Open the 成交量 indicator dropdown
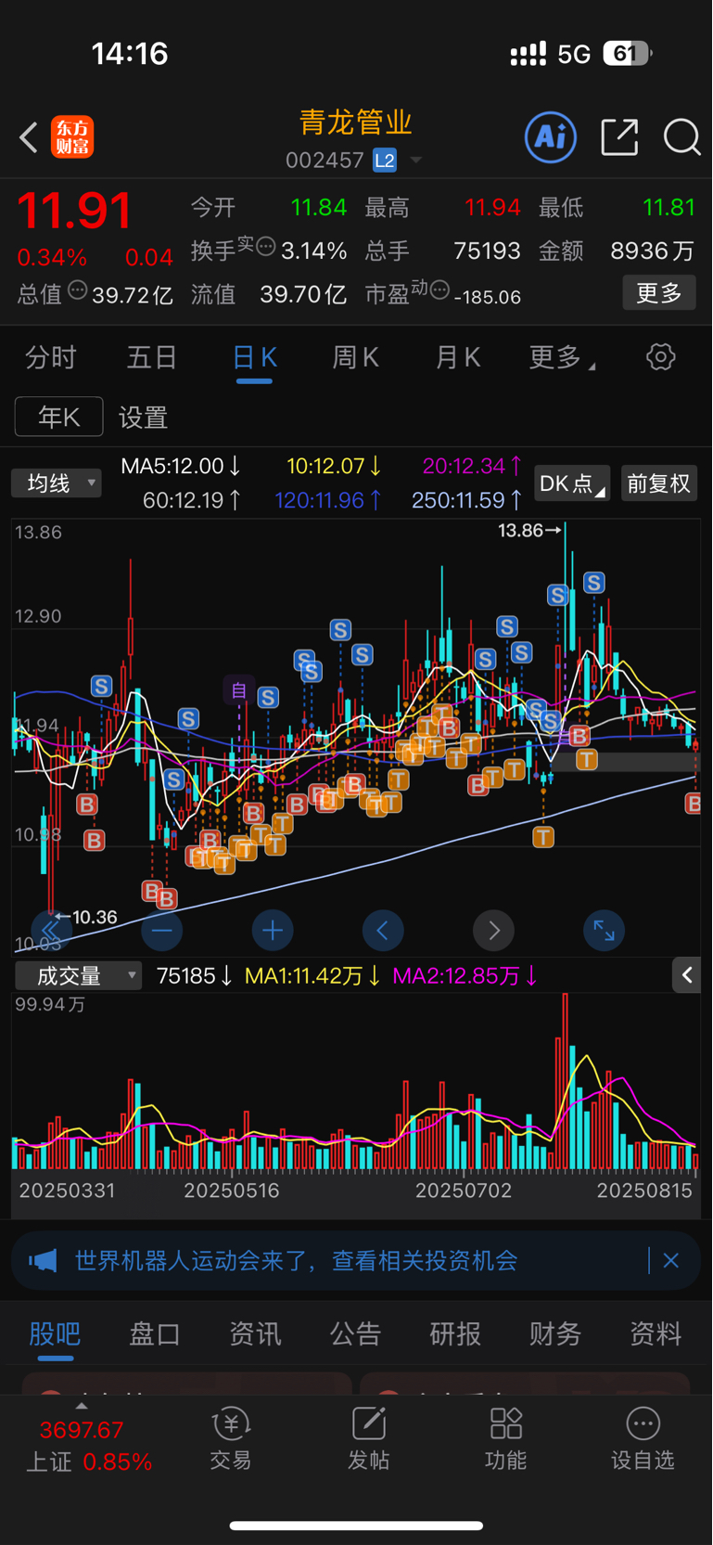The height and width of the screenshot is (1545, 713). pos(78,975)
